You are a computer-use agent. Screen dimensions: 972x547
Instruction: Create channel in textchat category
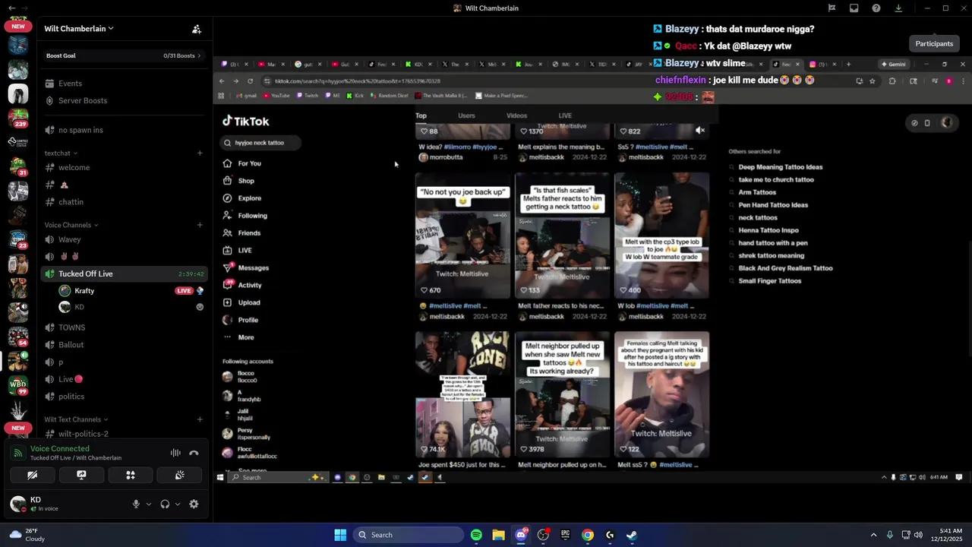(200, 153)
